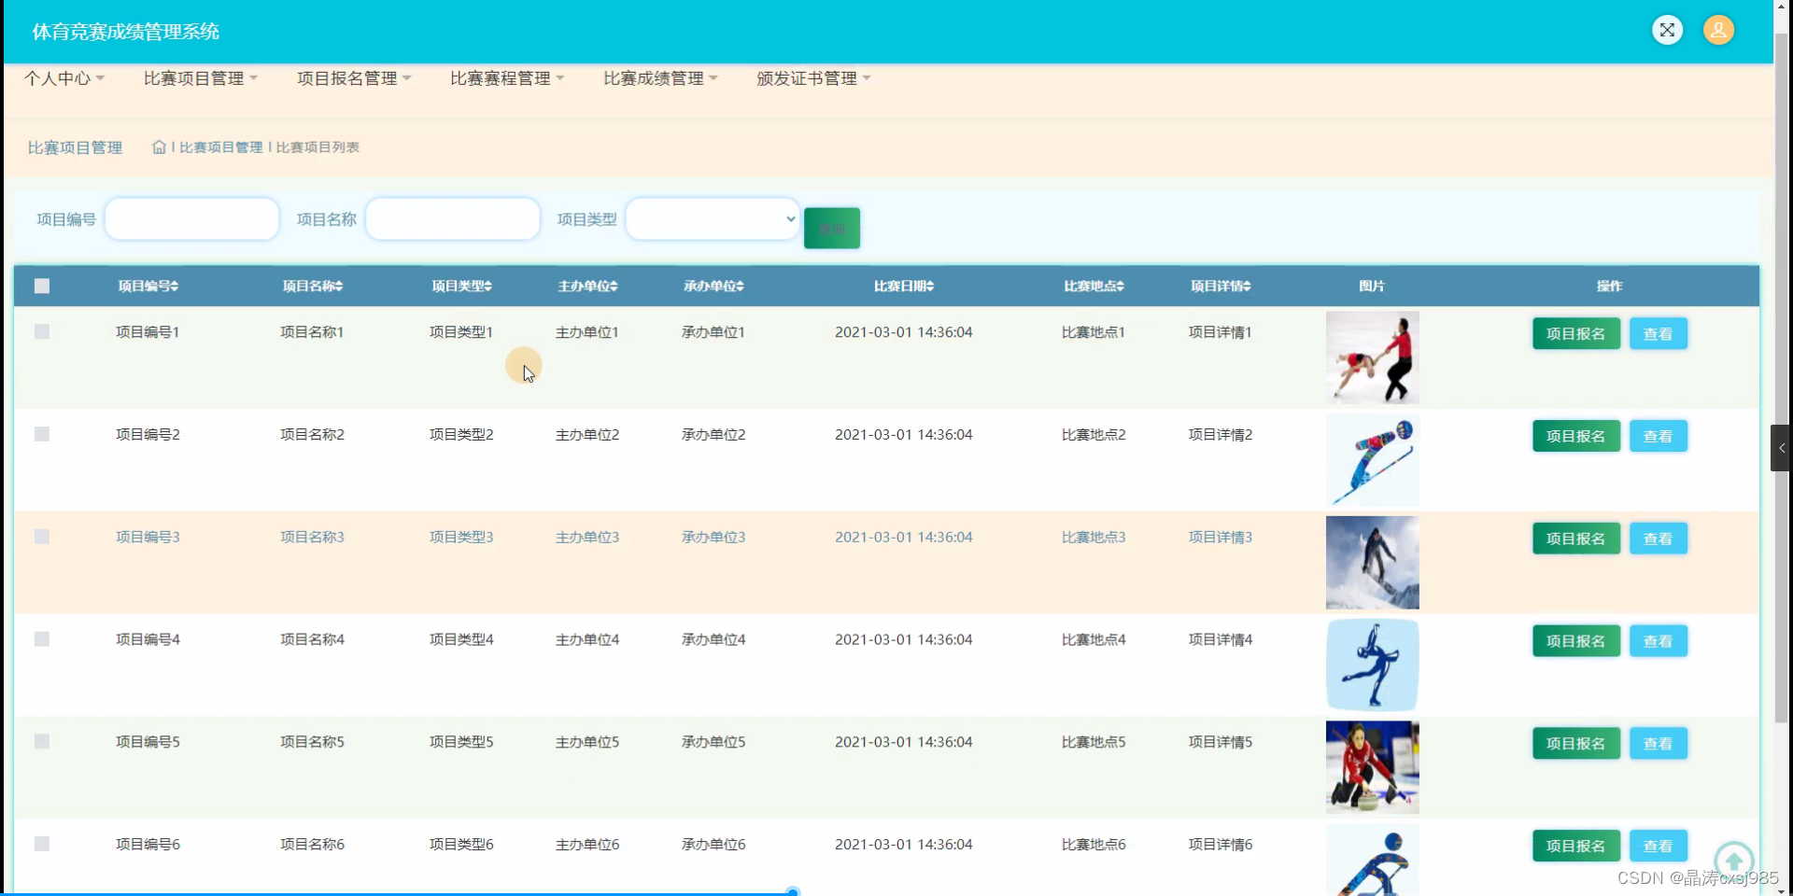Open the blue skater thumbnail in row 4

tap(1373, 665)
